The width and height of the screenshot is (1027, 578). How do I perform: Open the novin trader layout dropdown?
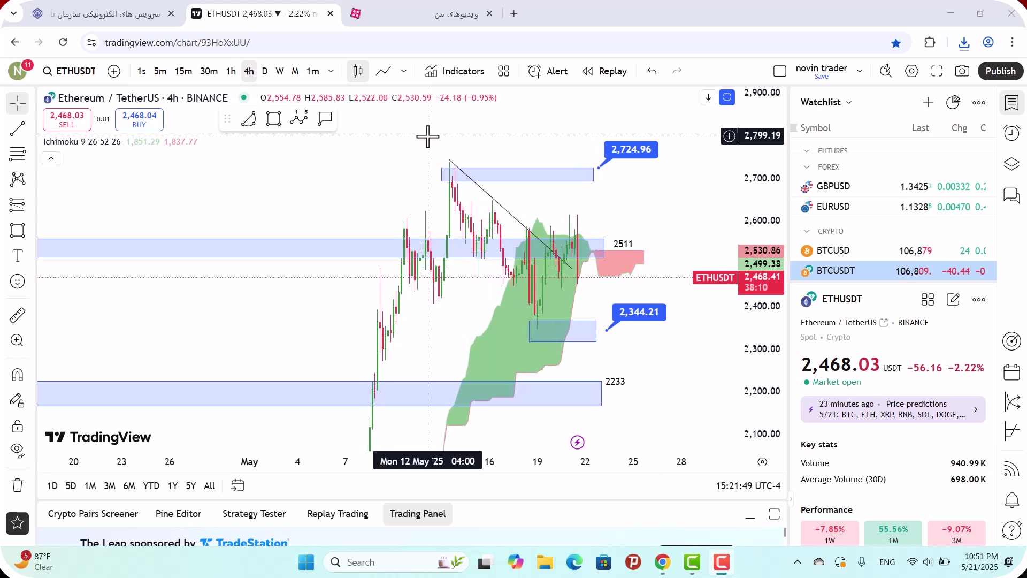pyautogui.click(x=860, y=71)
